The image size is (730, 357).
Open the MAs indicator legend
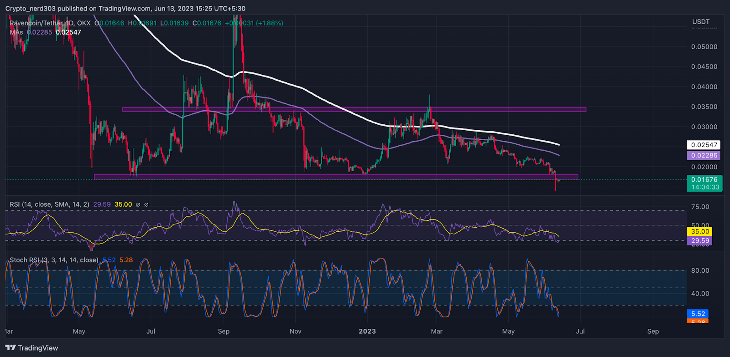(x=16, y=32)
